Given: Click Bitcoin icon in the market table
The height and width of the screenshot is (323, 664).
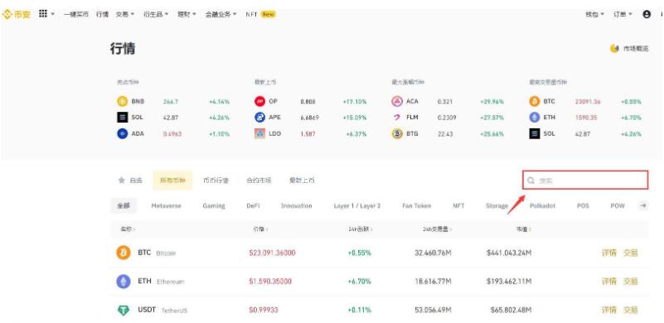Looking at the screenshot, I should click(124, 253).
